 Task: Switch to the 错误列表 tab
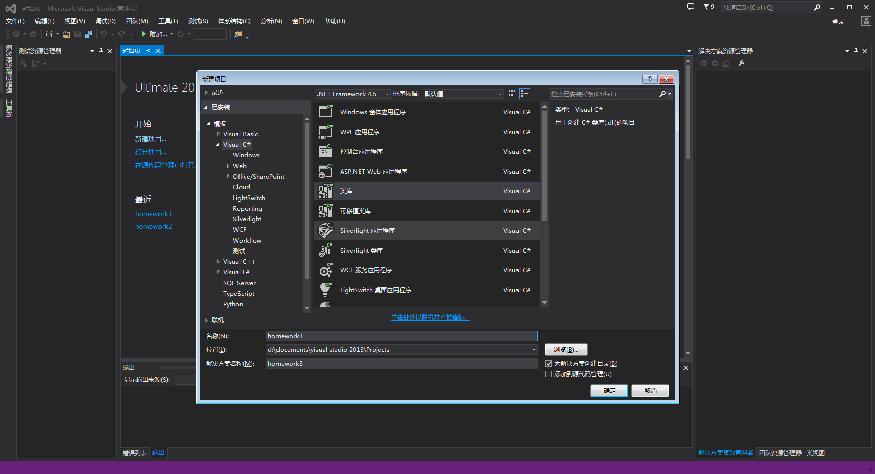135,453
